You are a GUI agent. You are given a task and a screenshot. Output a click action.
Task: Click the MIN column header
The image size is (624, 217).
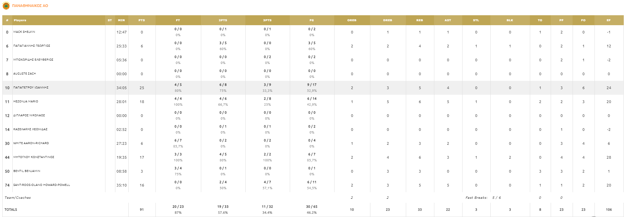pyautogui.click(x=121, y=20)
